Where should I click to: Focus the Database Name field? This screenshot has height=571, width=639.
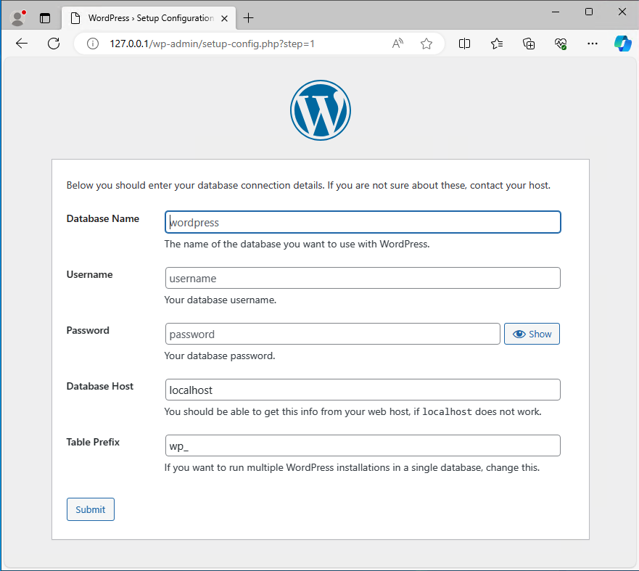coord(363,222)
